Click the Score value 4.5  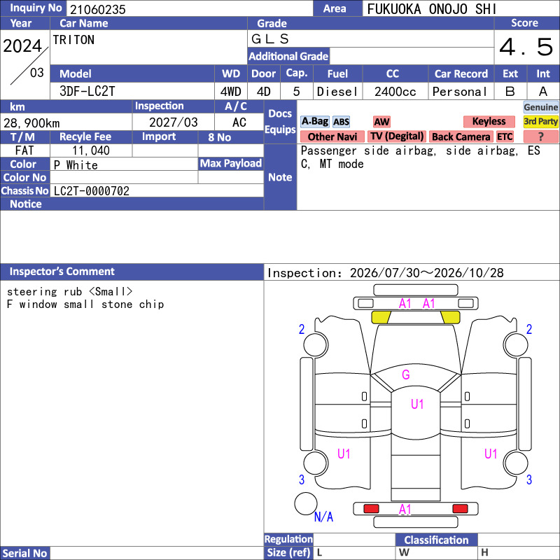[x=526, y=47]
